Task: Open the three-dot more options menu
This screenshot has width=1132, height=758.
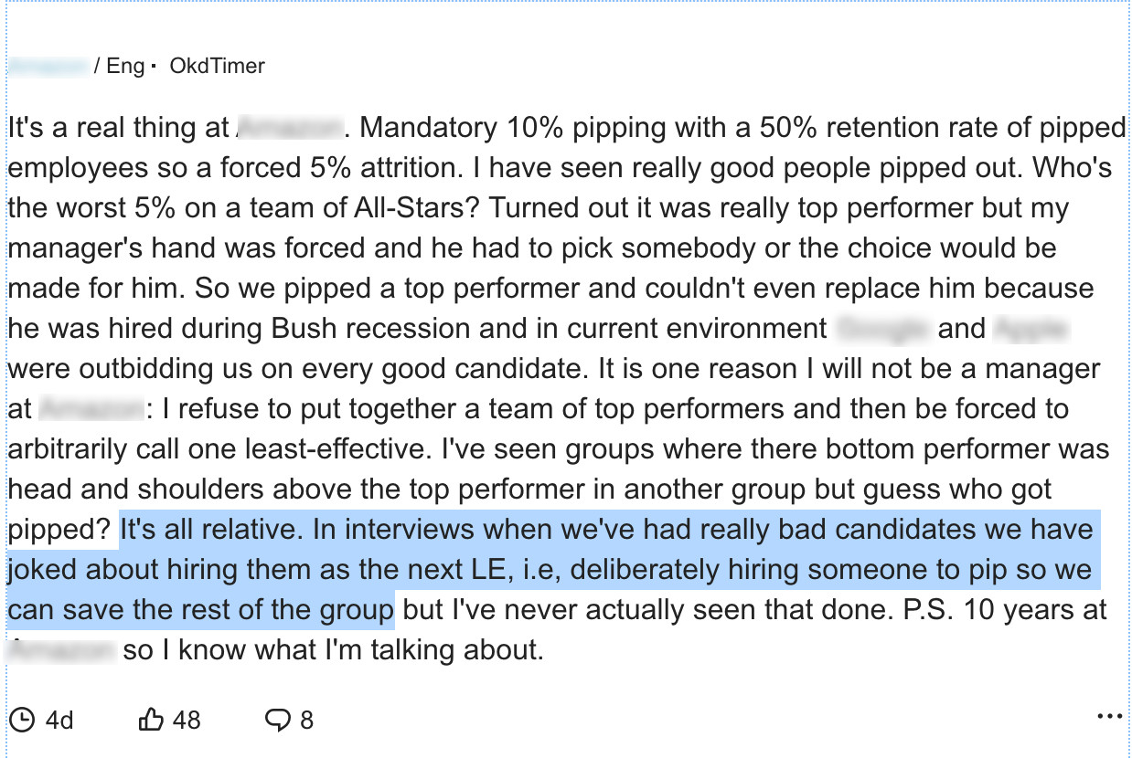Action: pos(1108,717)
